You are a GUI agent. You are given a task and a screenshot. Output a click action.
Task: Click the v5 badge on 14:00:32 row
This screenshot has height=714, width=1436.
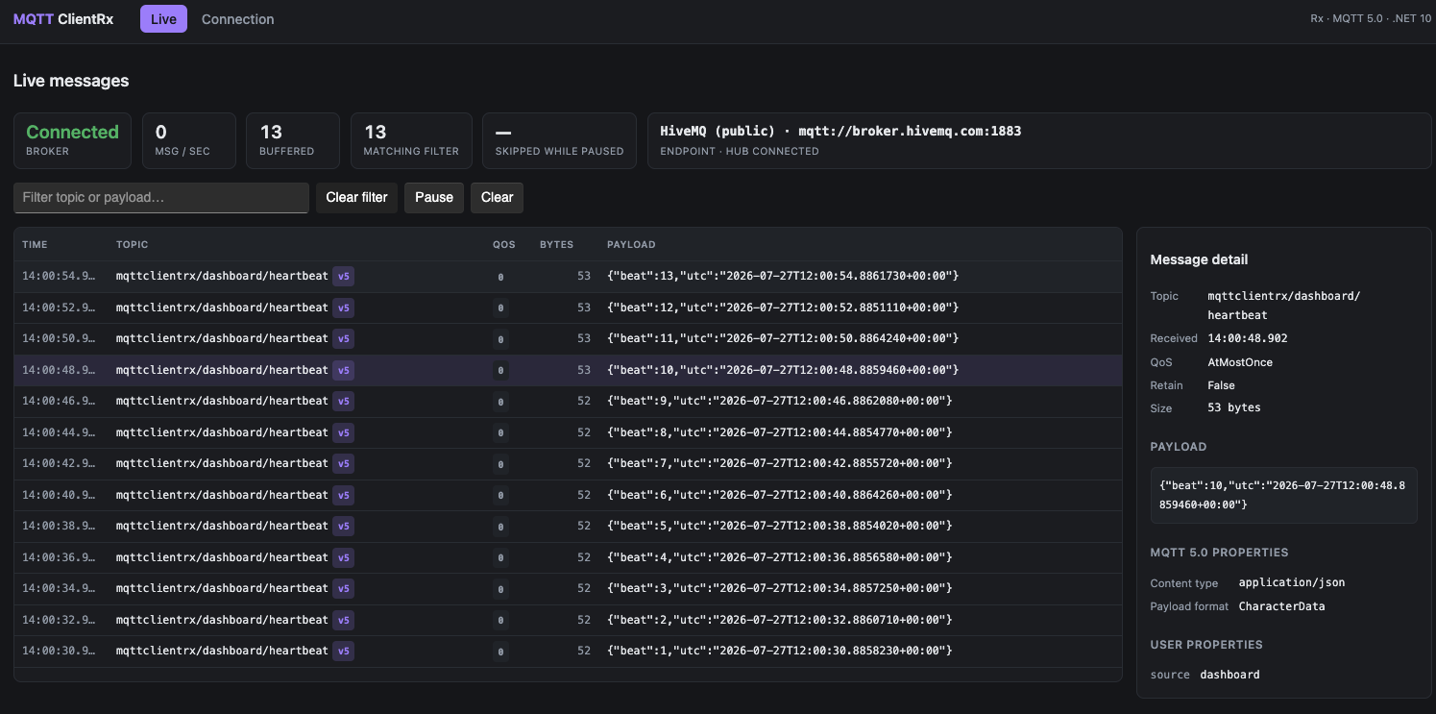pyautogui.click(x=344, y=620)
